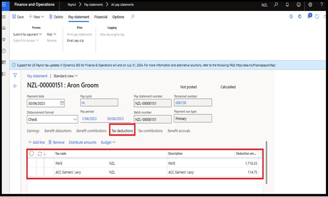Open Recent clock icon in sidebar
Viewport: 328px width, 197px height.
(4, 51)
